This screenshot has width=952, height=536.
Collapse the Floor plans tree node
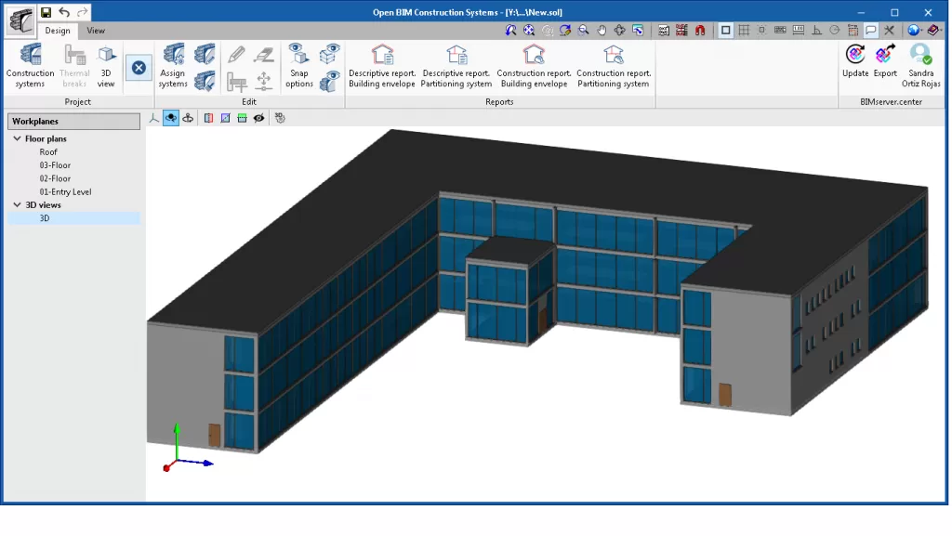pos(17,138)
